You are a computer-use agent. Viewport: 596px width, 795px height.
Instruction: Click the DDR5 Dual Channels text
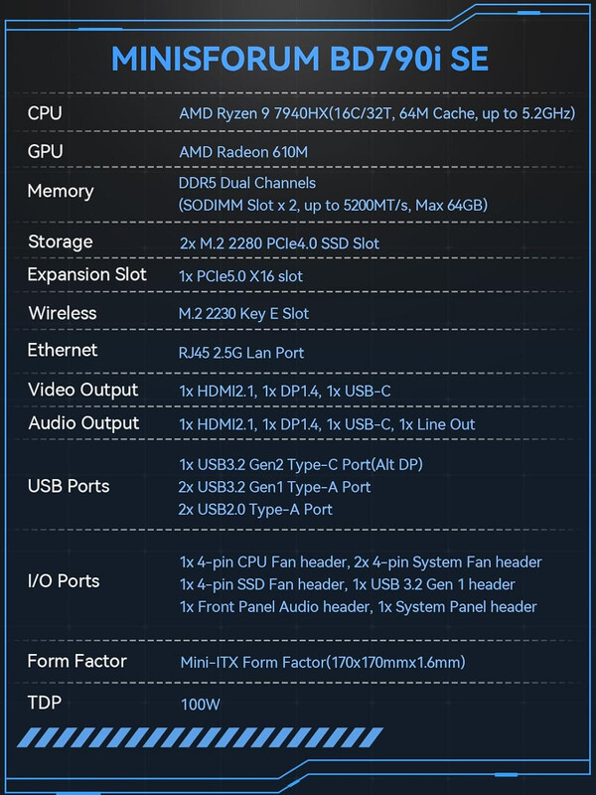[x=246, y=183]
